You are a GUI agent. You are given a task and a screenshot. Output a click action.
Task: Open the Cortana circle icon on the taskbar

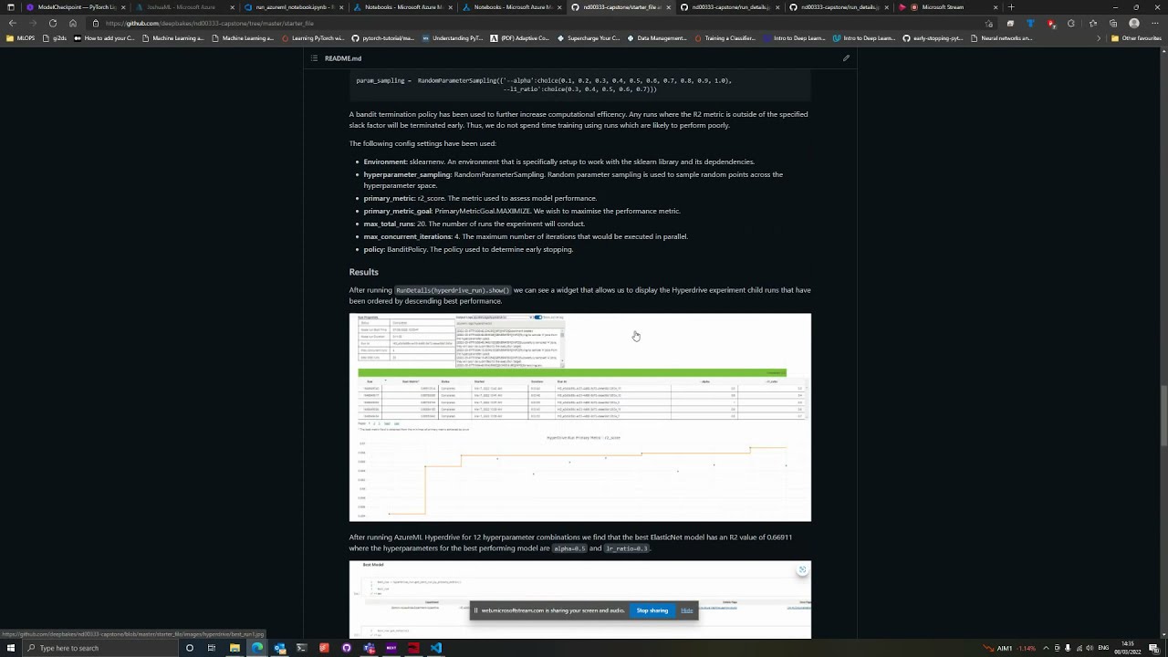[x=190, y=648]
